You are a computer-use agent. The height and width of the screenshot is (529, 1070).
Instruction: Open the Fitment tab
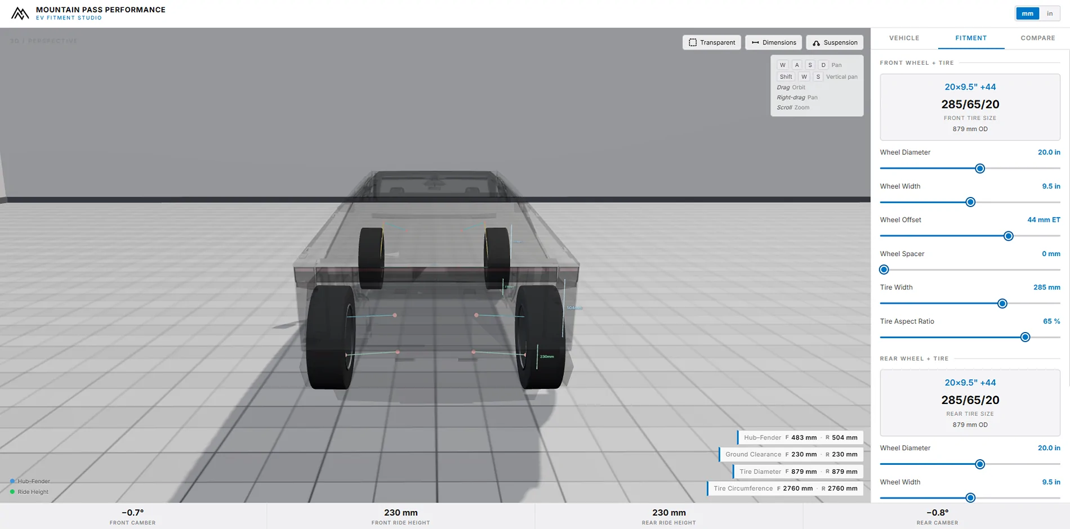coord(971,38)
